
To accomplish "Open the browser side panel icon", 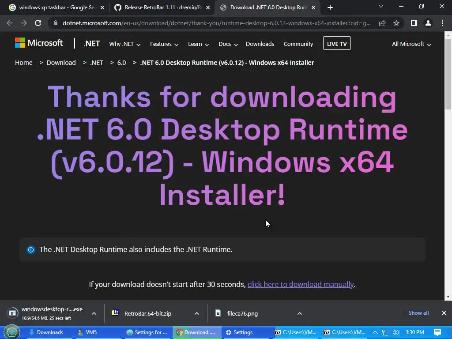I will [414, 23].
